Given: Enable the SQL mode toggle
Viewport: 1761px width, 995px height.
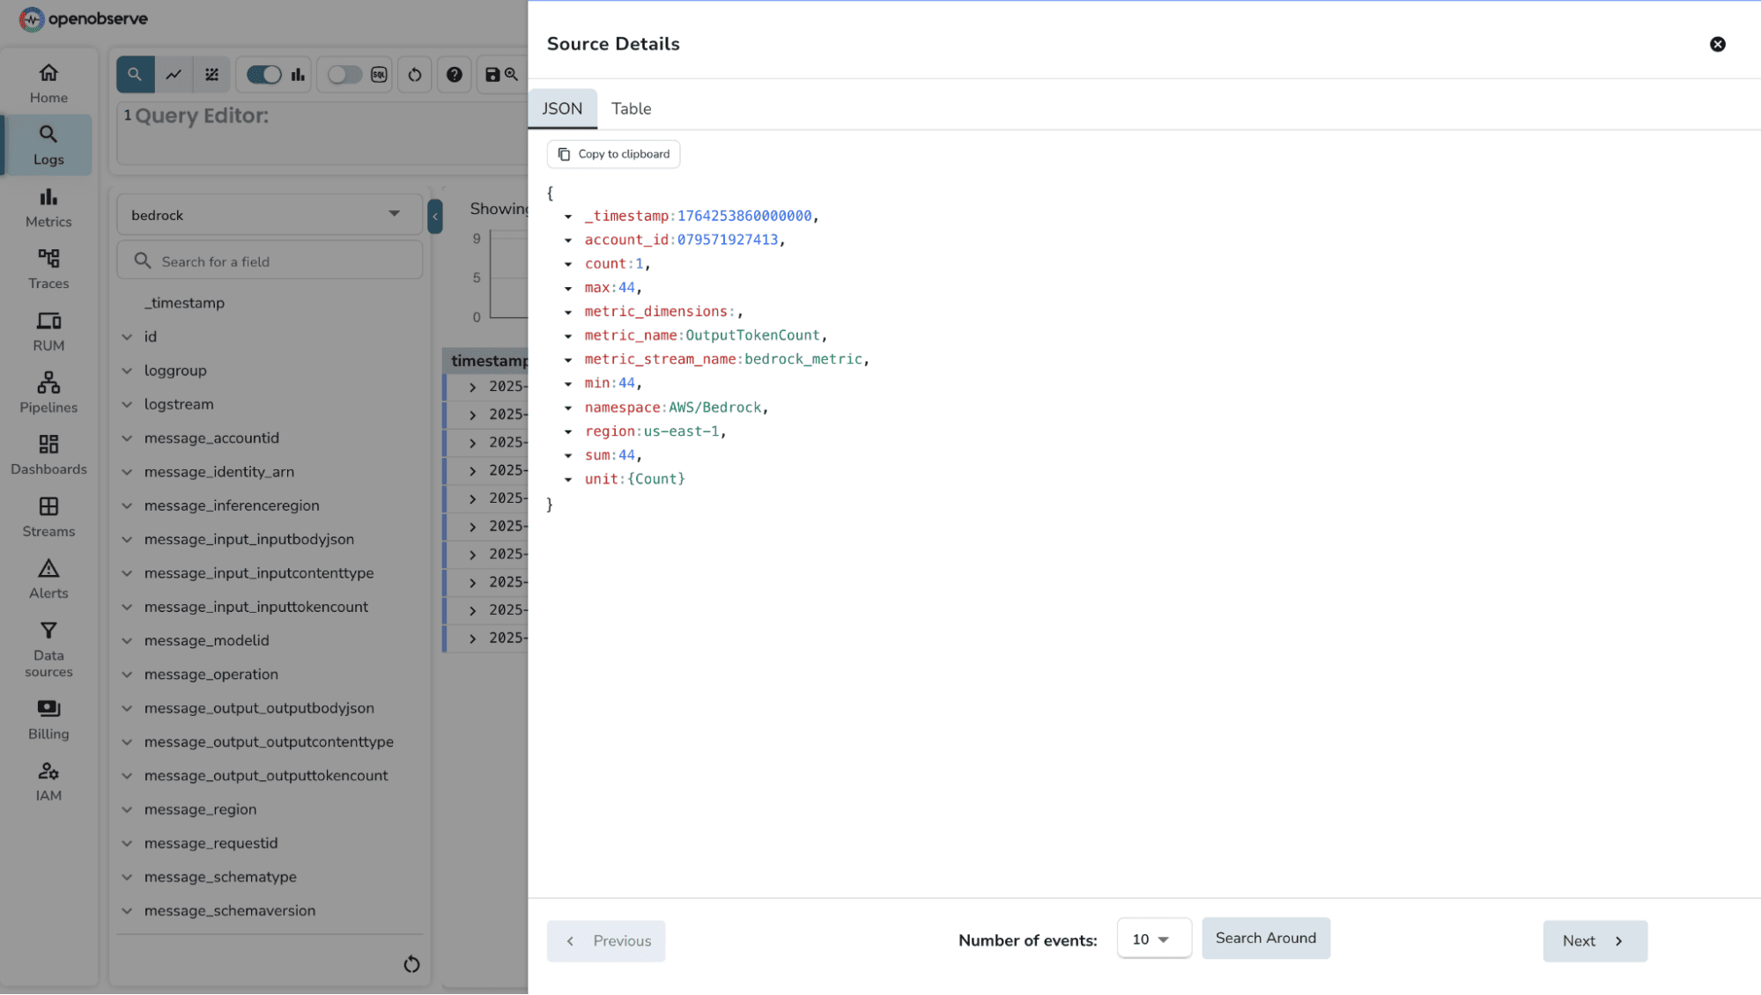Looking at the screenshot, I should (344, 75).
